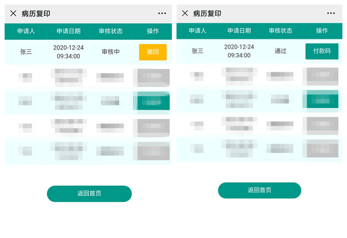Click the blurred green button in left table

click(152, 102)
